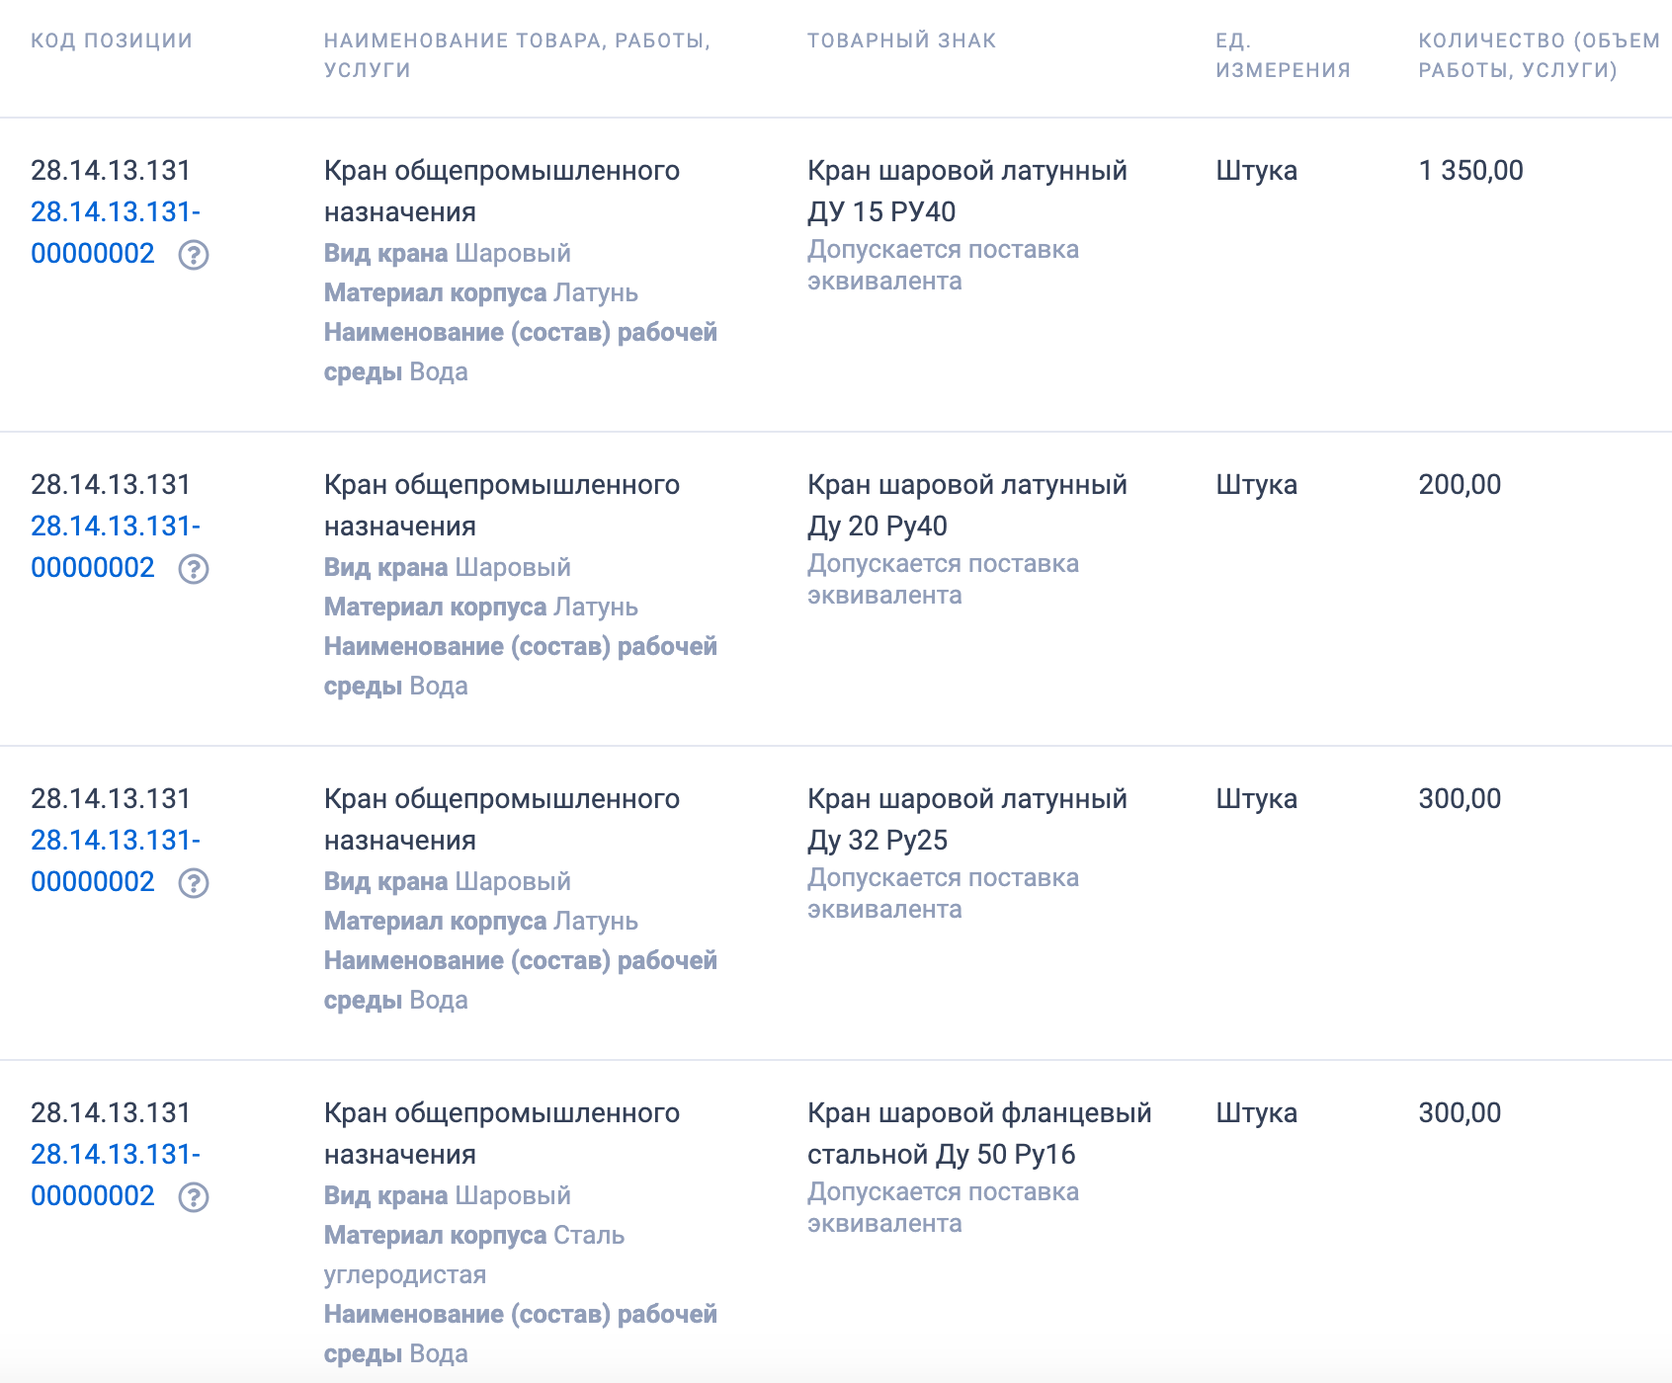Click the Количество (объем работы, услуги) header
This screenshot has height=1383, width=1672.
click(x=1539, y=54)
